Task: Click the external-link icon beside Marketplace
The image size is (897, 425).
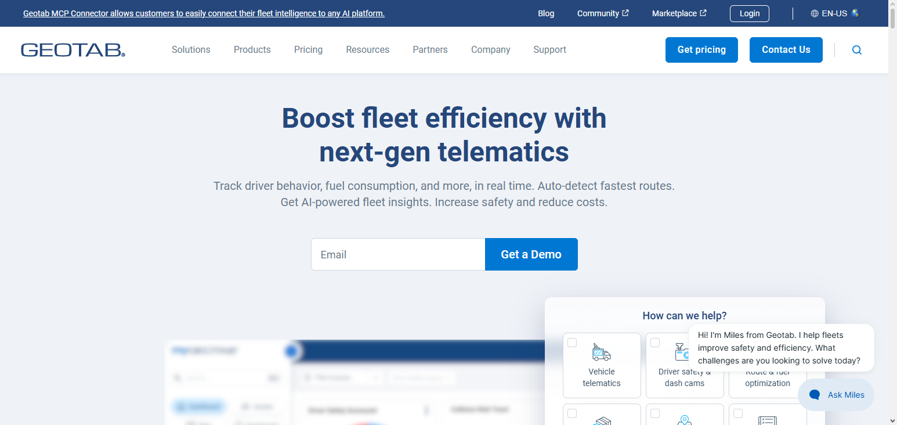Action: (703, 13)
